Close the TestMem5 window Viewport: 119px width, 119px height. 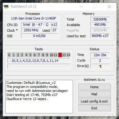click(x=109, y=7)
